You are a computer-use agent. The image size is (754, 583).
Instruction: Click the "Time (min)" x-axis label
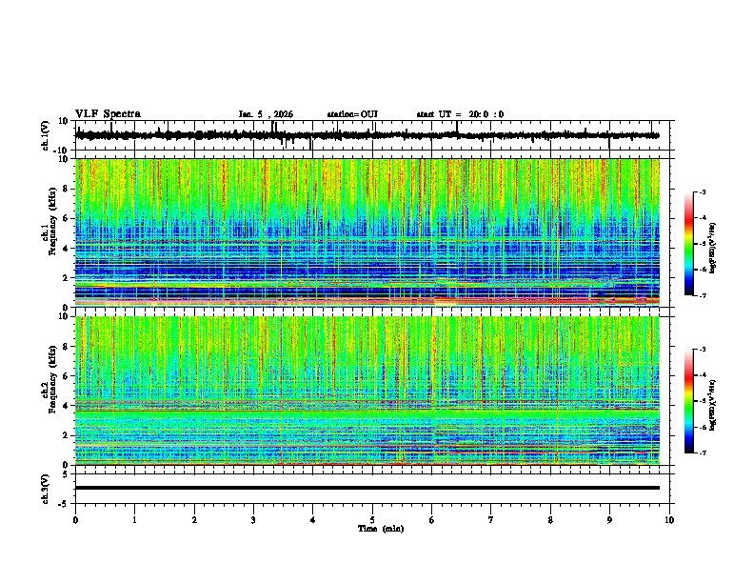point(381,529)
